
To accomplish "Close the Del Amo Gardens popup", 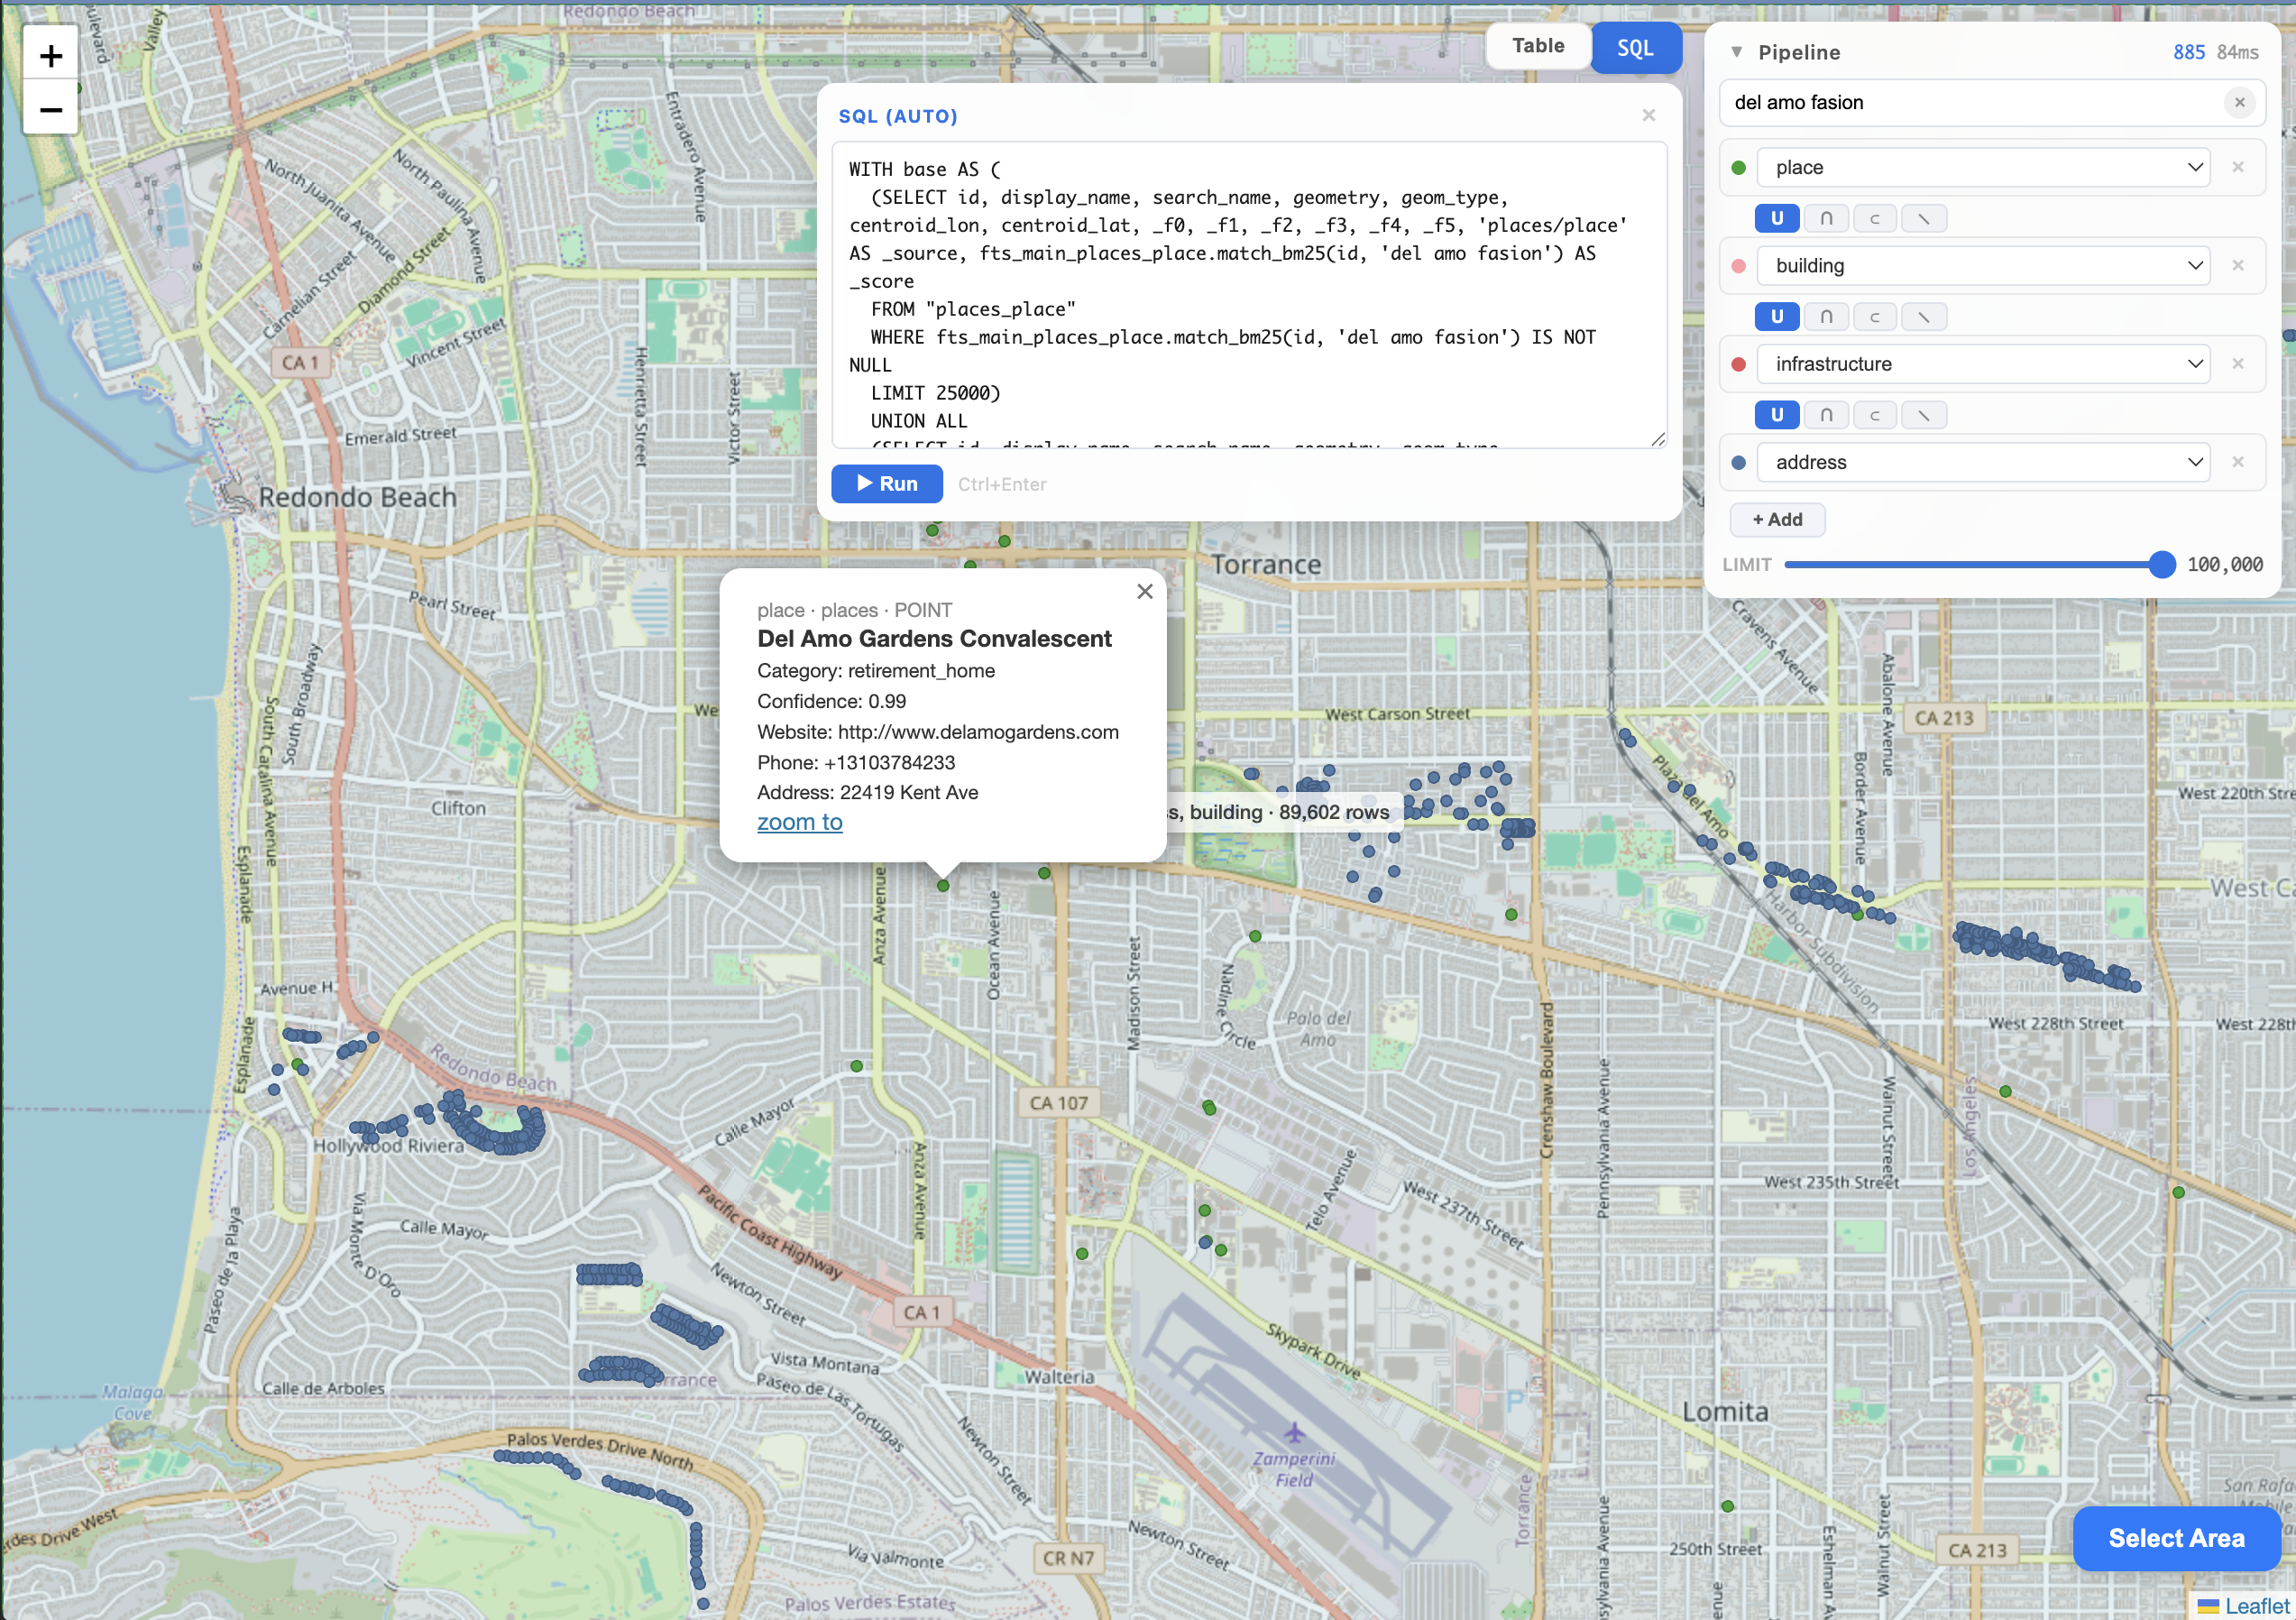I will 1145,591.
